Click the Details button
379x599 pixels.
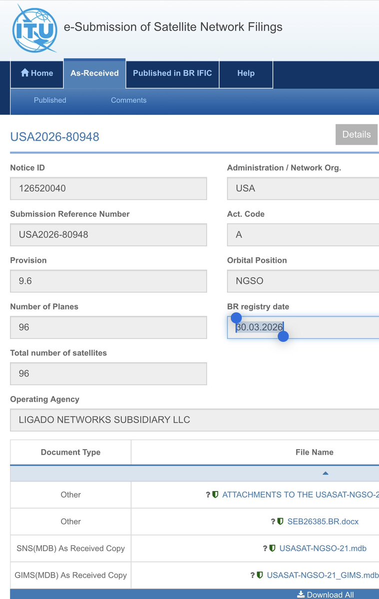[357, 134]
